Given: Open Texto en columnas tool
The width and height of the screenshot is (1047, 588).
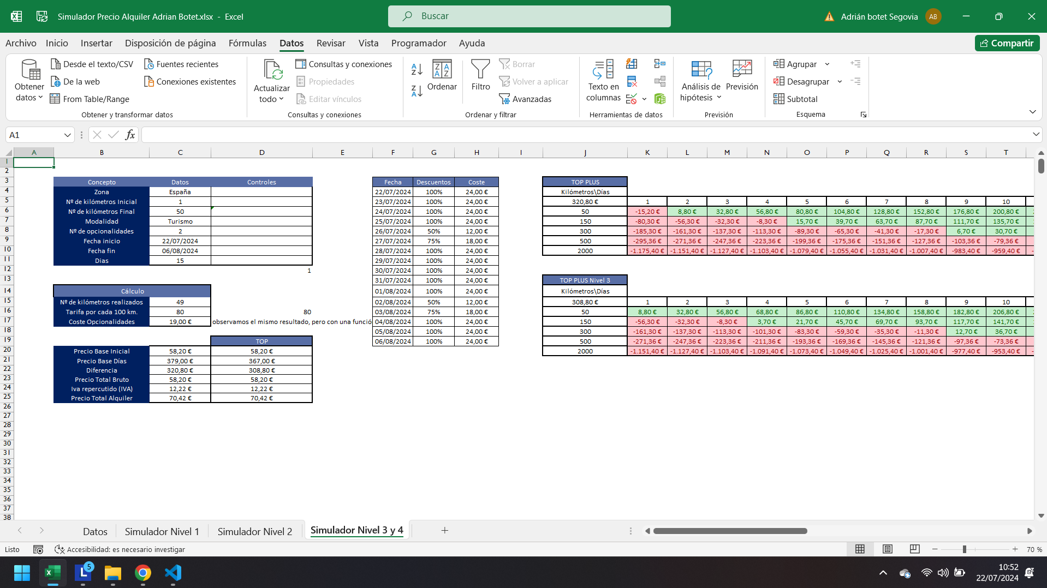Looking at the screenshot, I should (x=603, y=70).
